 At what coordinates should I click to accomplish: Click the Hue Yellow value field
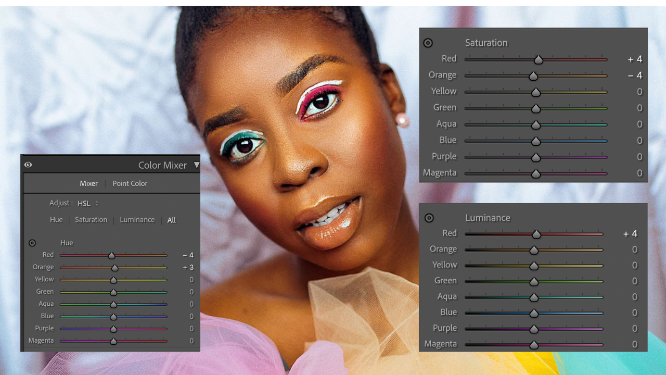pos(191,280)
